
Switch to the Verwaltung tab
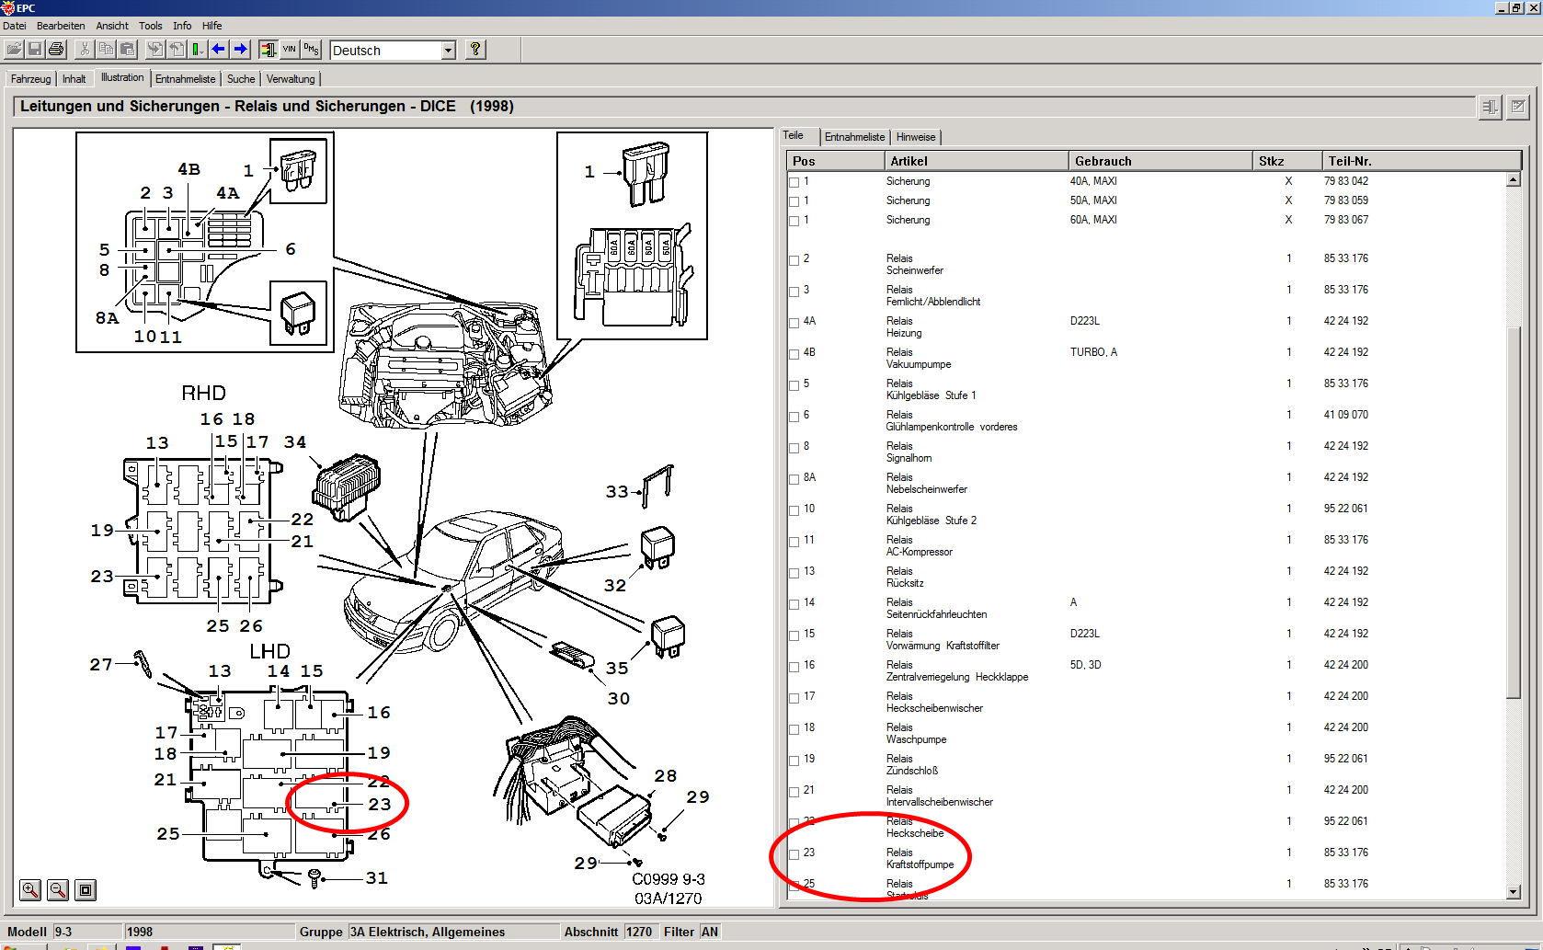click(291, 79)
